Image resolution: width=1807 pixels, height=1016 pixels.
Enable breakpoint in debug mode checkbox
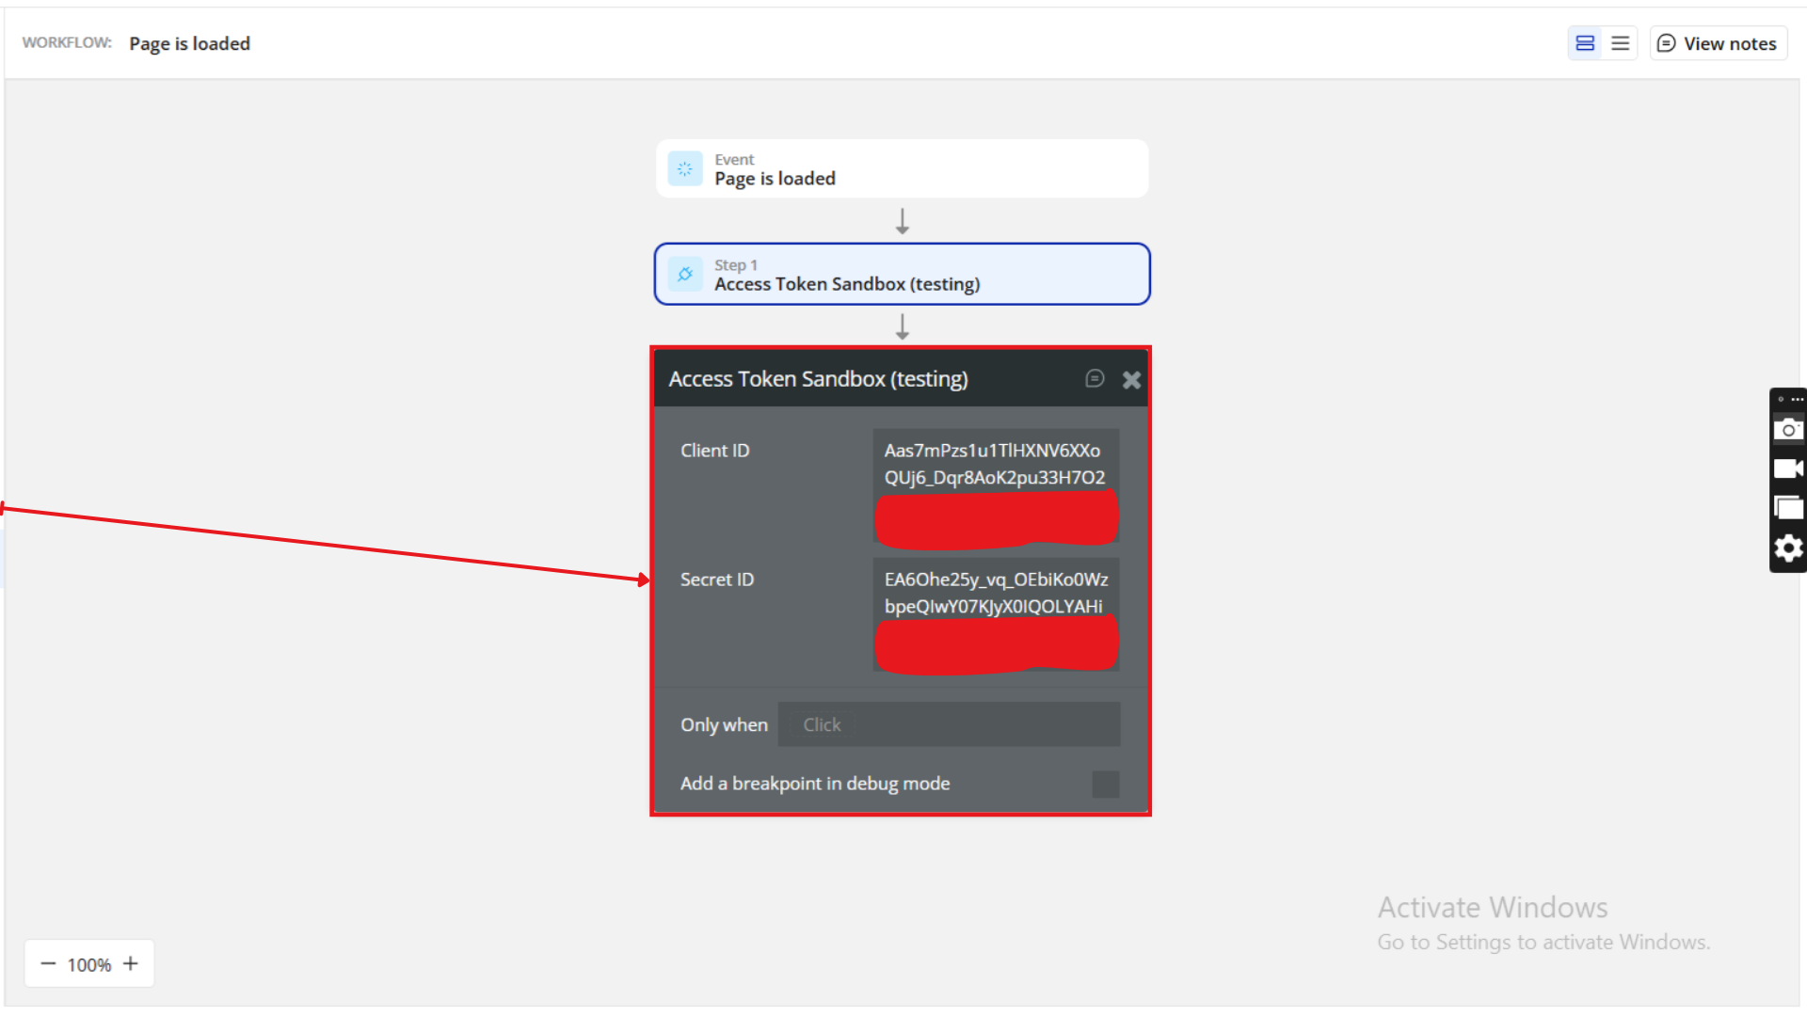(x=1105, y=784)
